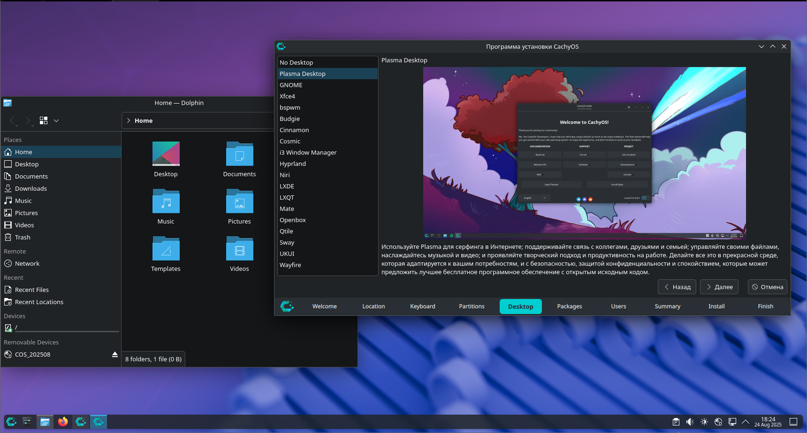Open Recent Locations in Dolphin sidebar

point(61,302)
